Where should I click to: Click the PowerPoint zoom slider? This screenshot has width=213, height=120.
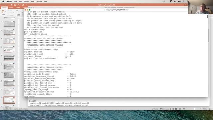pyautogui.click(x=194, y=109)
